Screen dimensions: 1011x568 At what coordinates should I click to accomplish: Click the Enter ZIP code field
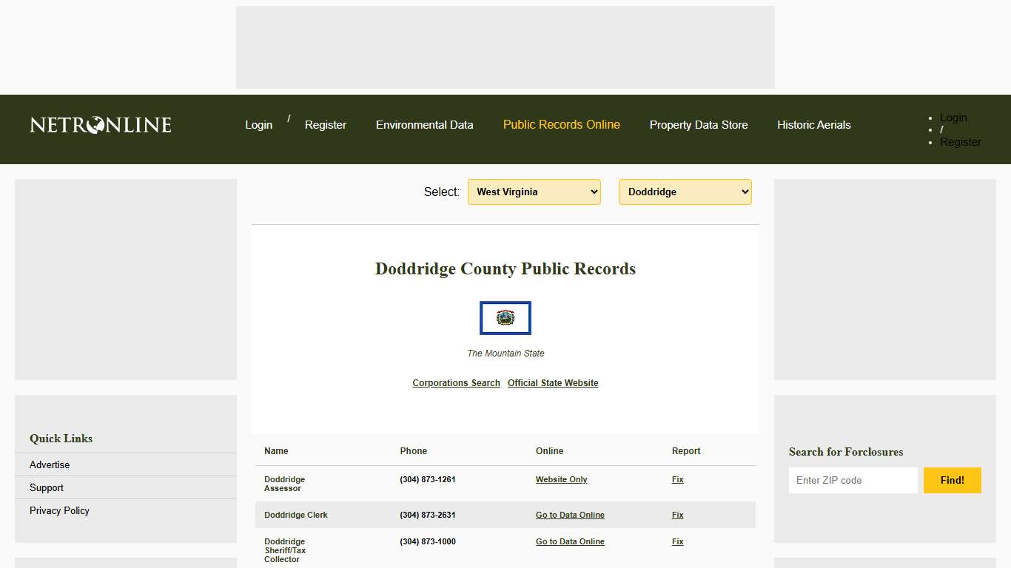coord(853,480)
